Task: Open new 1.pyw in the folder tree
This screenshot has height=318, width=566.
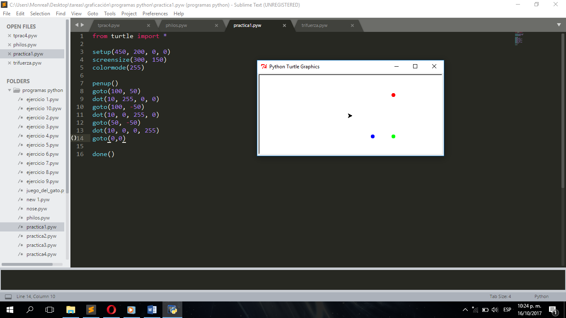Action: pyautogui.click(x=38, y=200)
